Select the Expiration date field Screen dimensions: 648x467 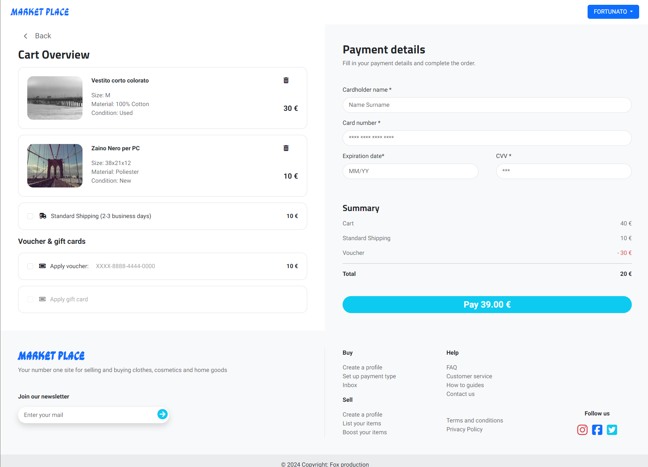pyautogui.click(x=410, y=171)
